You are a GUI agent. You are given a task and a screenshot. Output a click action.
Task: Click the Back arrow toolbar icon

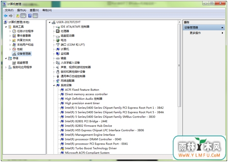[6, 15]
